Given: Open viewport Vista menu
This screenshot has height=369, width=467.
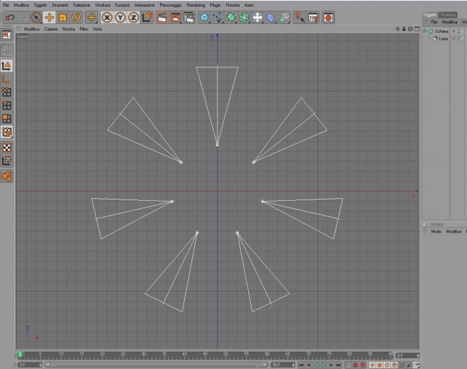Looking at the screenshot, I should [97, 29].
